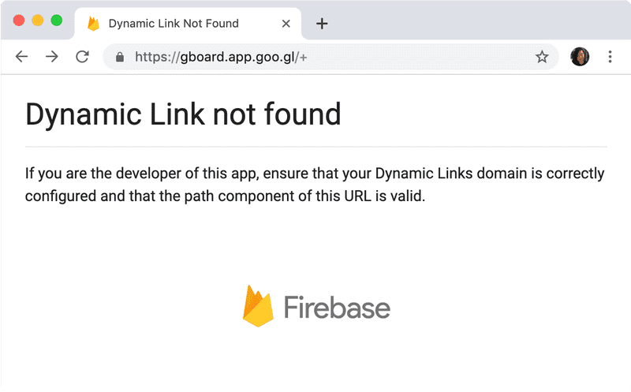
Task: Close the browser window with red button
Action: click(19, 21)
